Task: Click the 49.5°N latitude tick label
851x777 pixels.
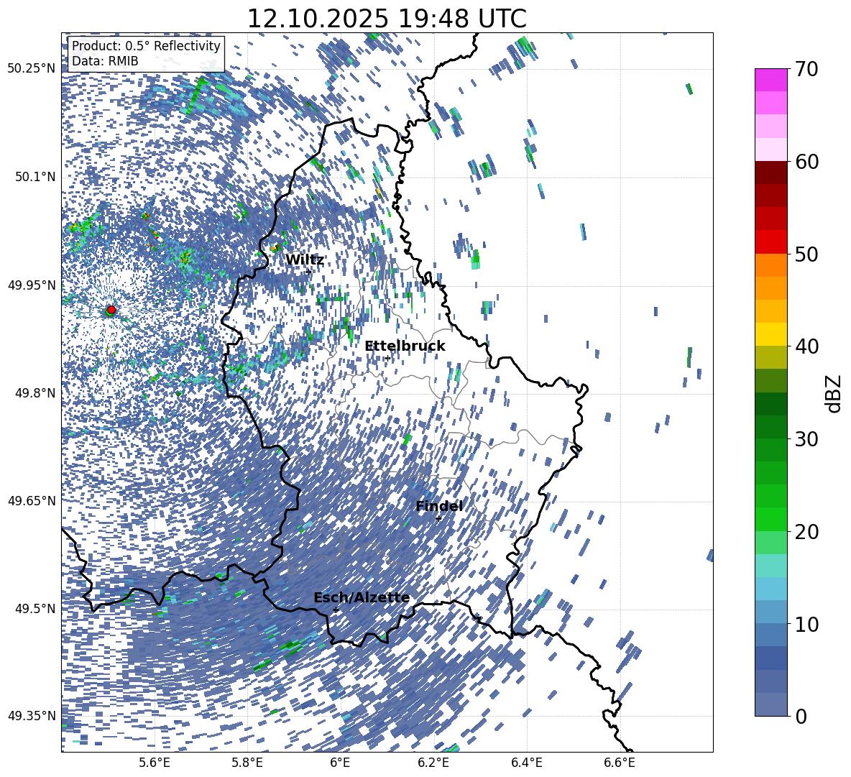Action: [x=35, y=608]
